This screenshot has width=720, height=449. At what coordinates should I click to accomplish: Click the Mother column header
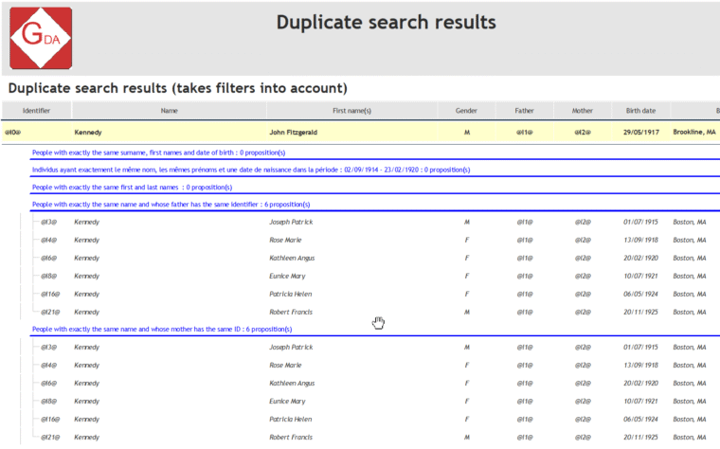pos(582,111)
